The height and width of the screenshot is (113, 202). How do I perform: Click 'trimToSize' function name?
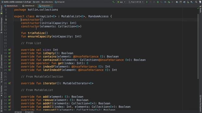tap(36, 33)
